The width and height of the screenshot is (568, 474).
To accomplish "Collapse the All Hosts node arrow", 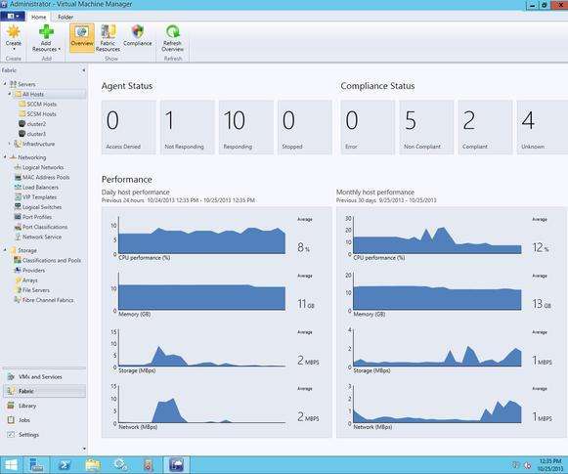I will tap(10, 94).
